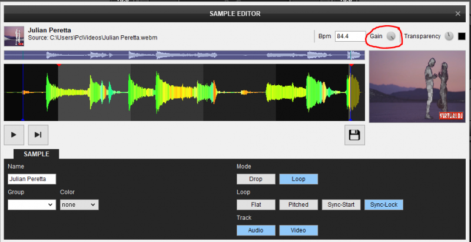
Task: Click the Name field with Julian Peretta
Action: click(32, 179)
